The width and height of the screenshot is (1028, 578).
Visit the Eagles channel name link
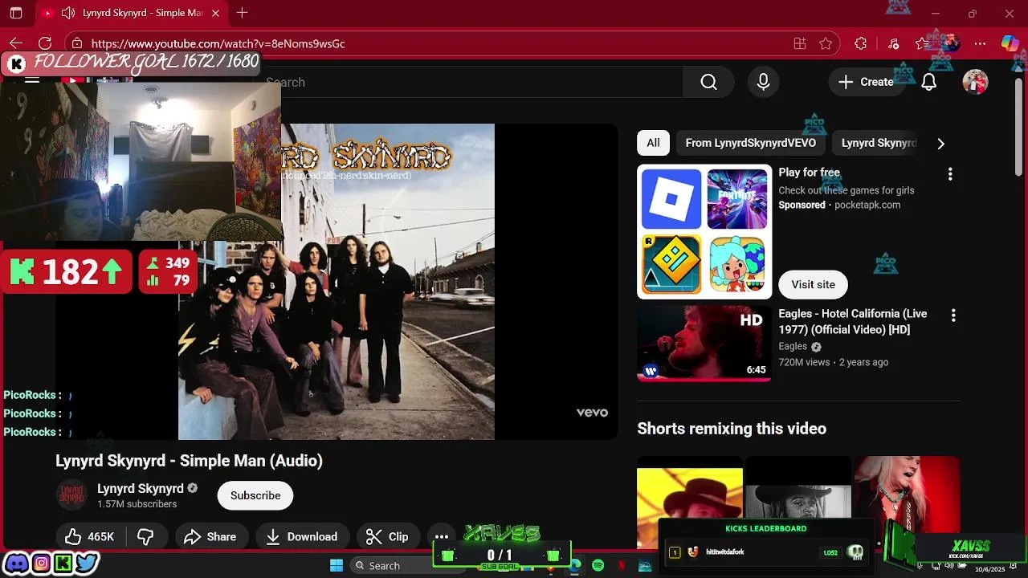pyautogui.click(x=793, y=346)
